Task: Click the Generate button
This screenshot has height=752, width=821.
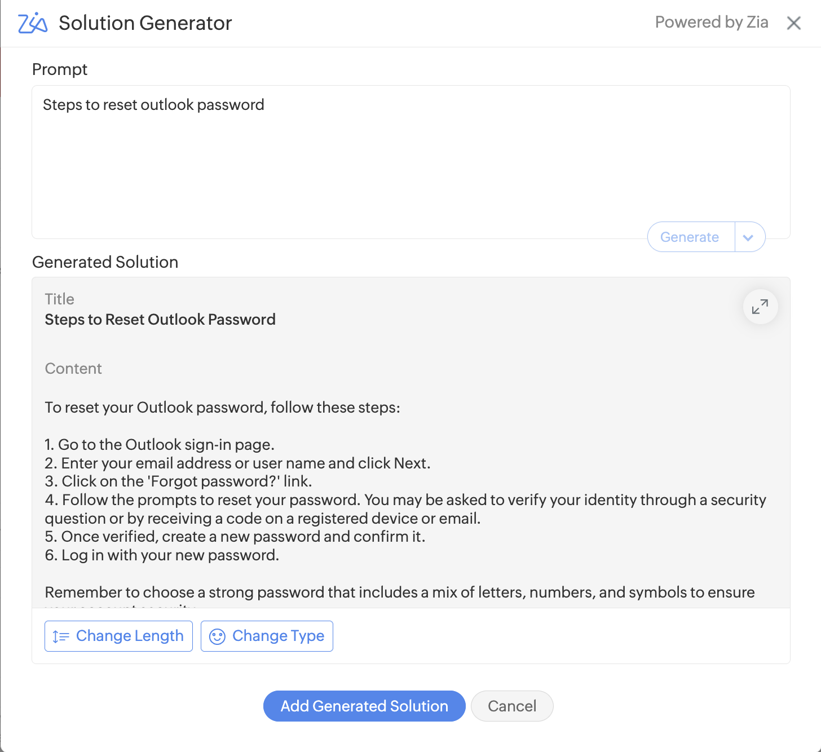Action: click(690, 237)
